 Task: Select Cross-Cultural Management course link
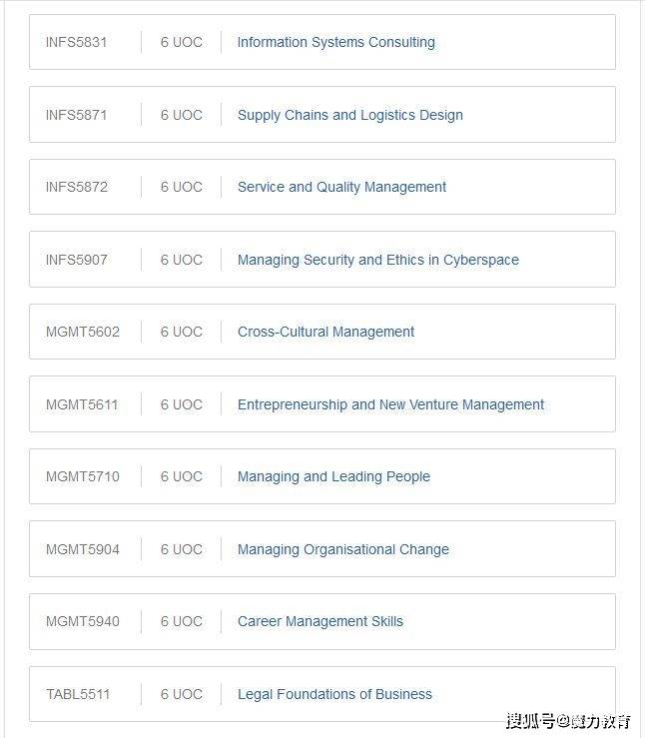tap(325, 332)
